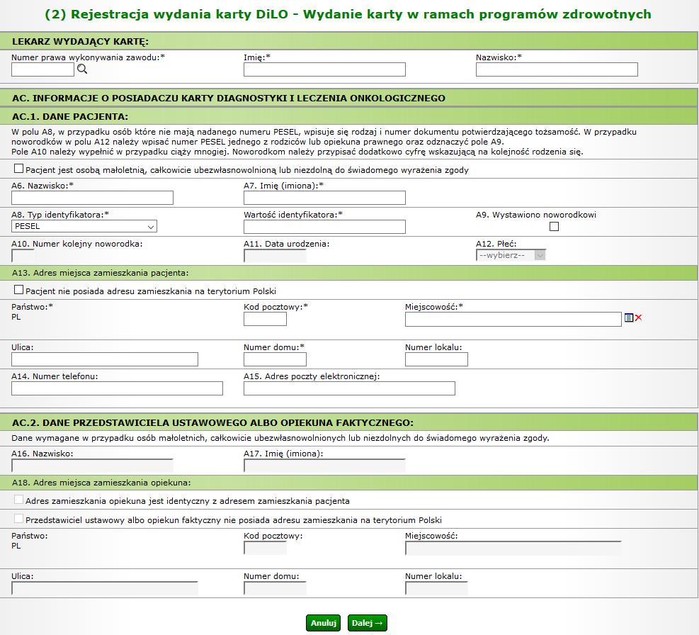699x635 pixels.
Task: Focus 'Numer prawa wykonywania zawodu' field
Action: [x=42, y=69]
